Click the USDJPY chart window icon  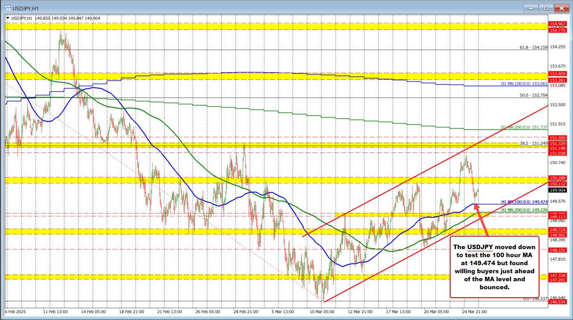click(x=7, y=8)
